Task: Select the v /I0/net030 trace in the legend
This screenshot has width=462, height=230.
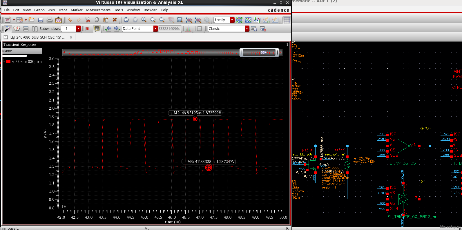Action: (x=27, y=61)
